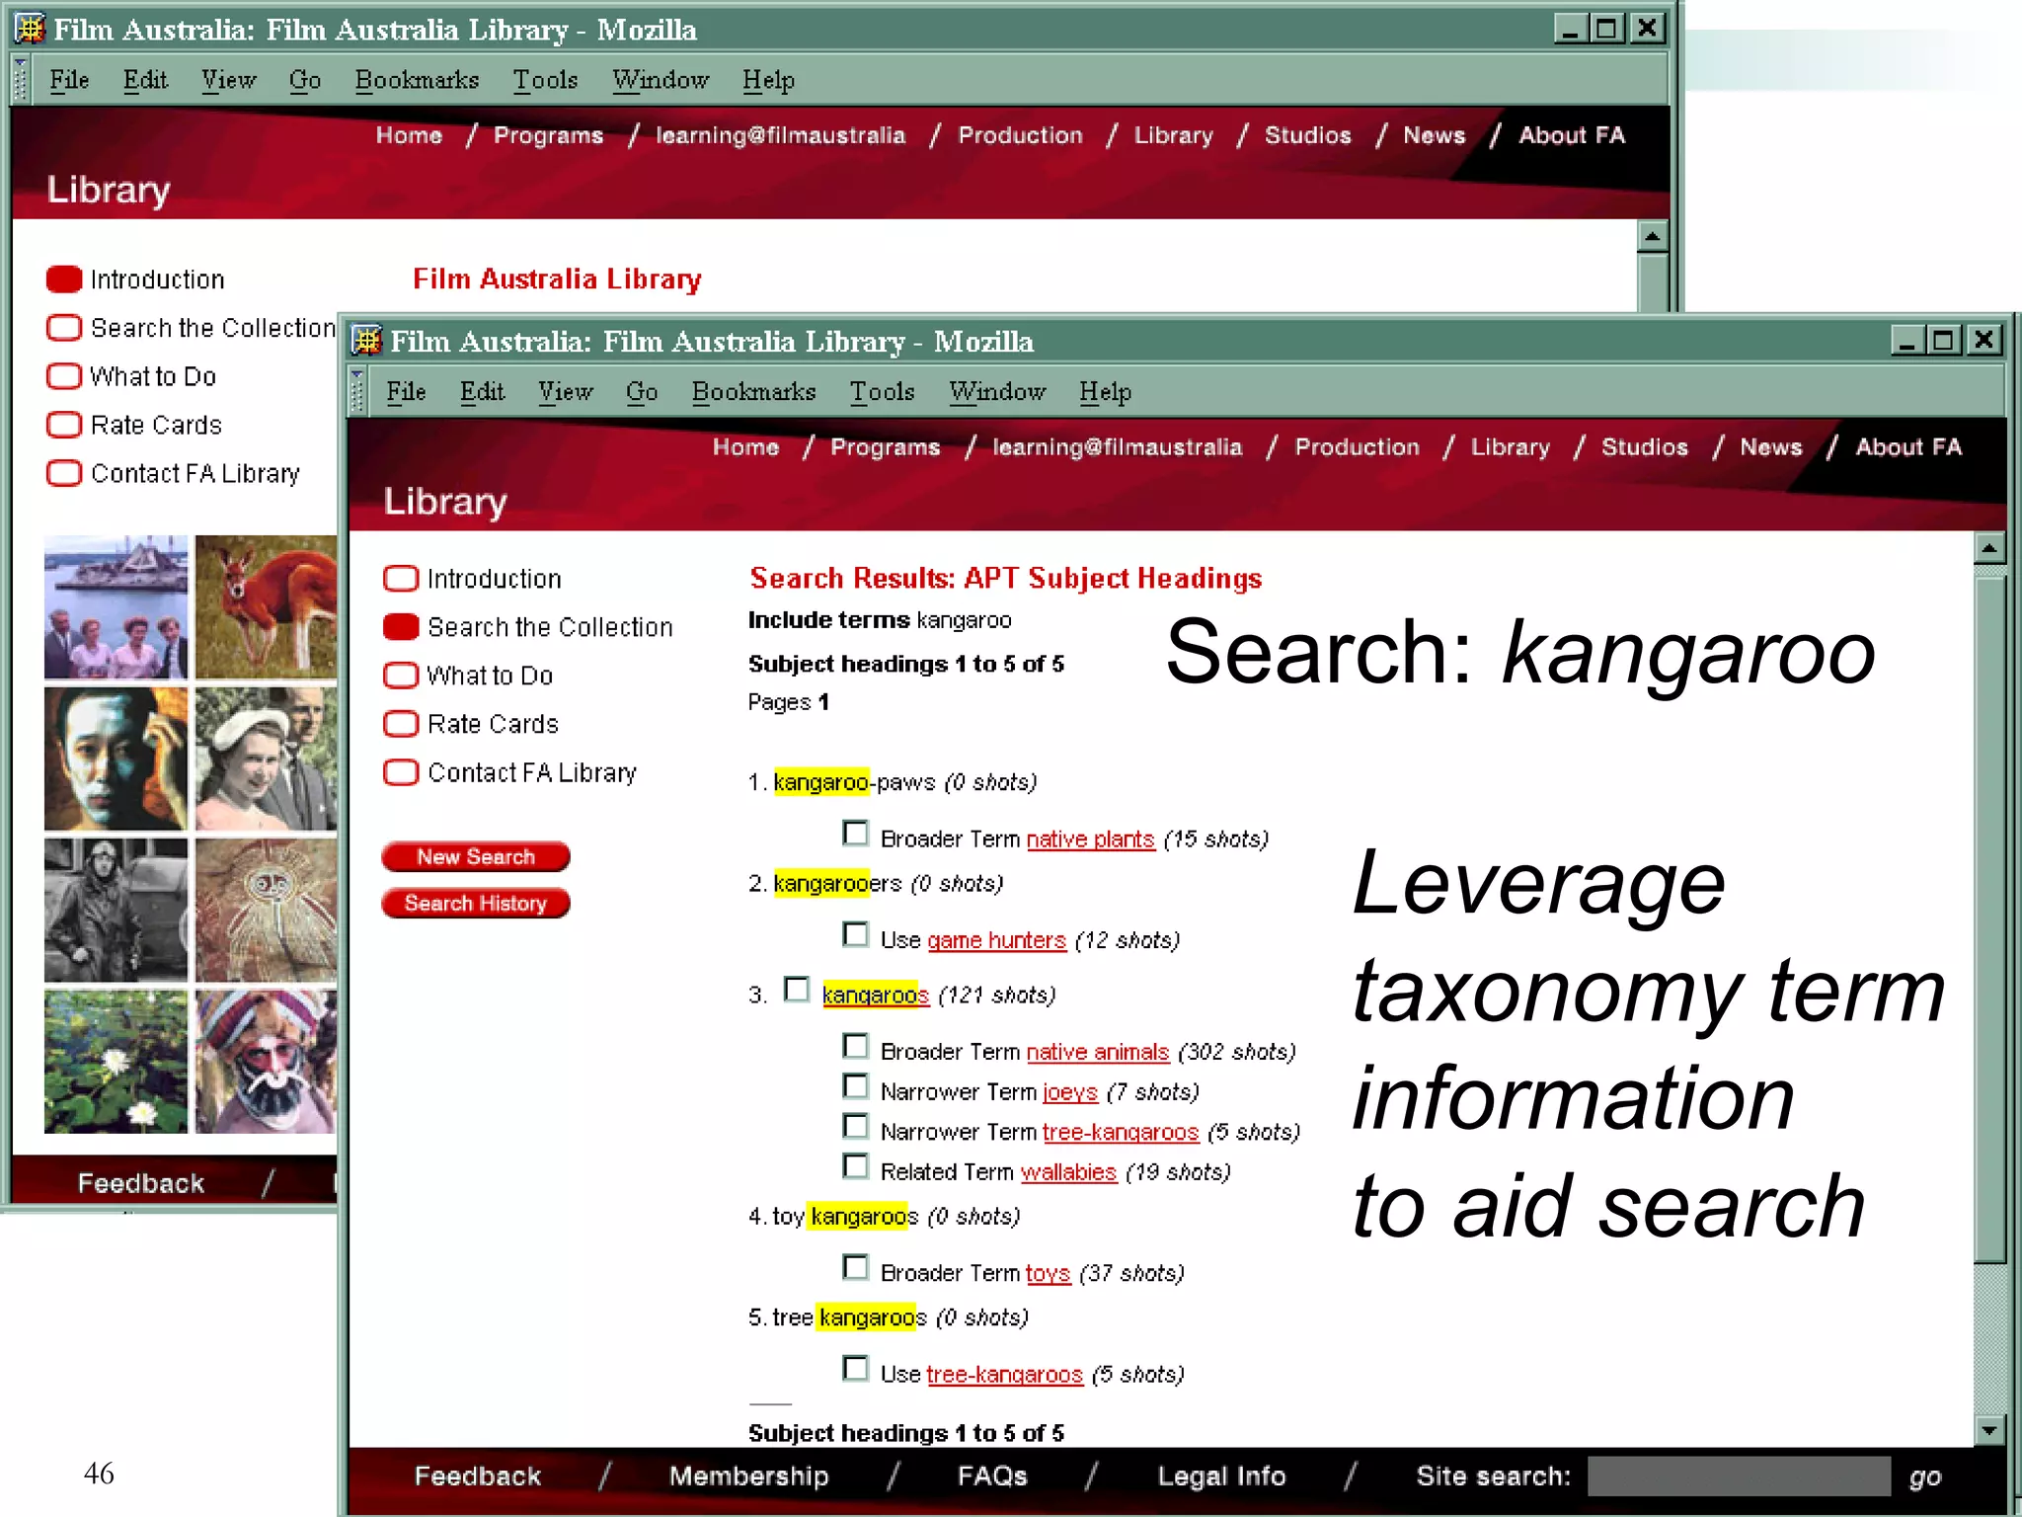This screenshot has width=2022, height=1517.
Task: Open the wallabies link
Action: click(1068, 1172)
